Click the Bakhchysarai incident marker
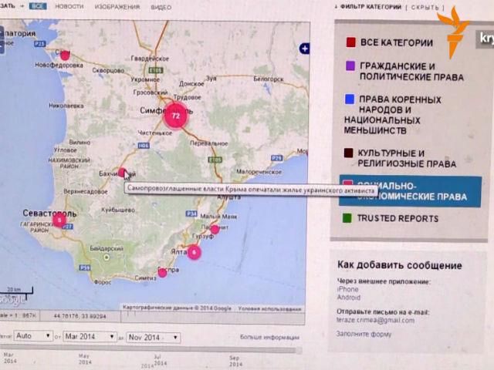The image size is (494, 370). (x=122, y=173)
